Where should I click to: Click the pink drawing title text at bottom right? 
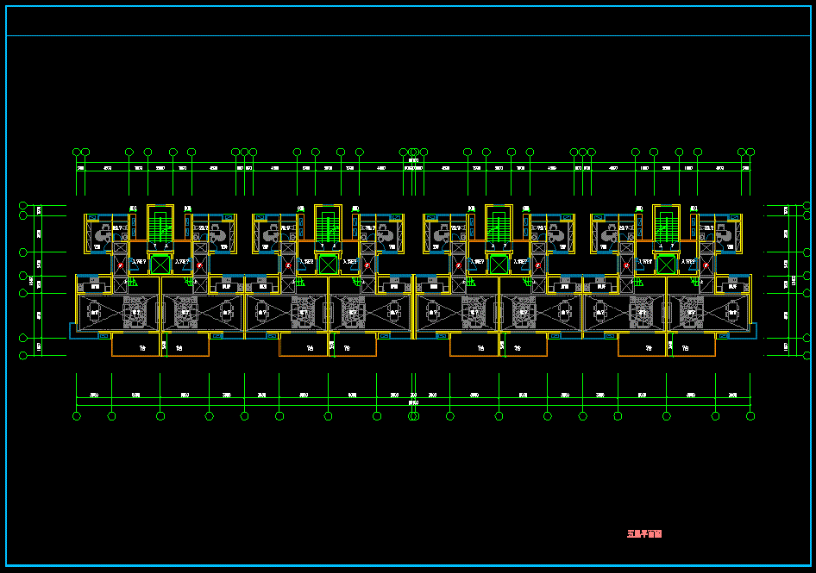pyautogui.click(x=643, y=534)
